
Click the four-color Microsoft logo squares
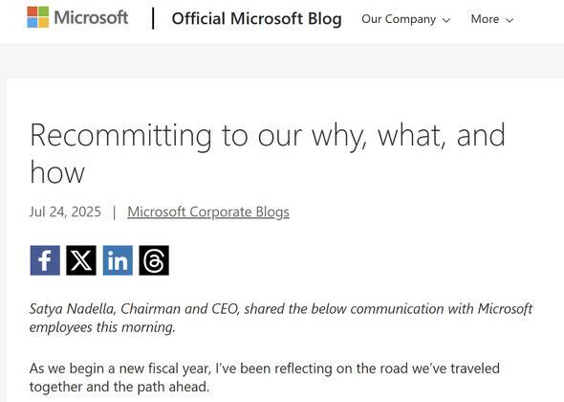(38, 17)
